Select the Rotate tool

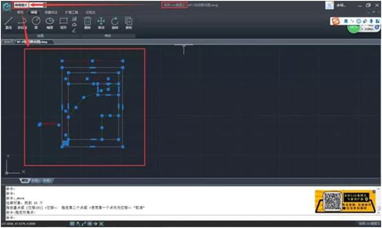[115, 23]
